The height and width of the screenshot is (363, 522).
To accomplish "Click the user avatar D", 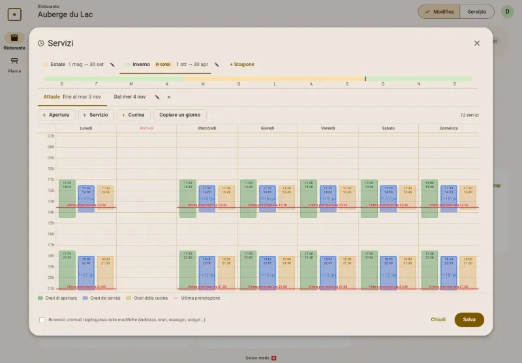I will pos(508,12).
